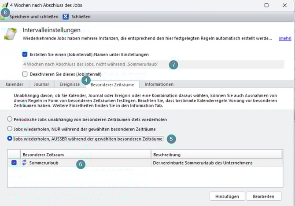Click the interval name input field
The width and height of the screenshot is (295, 206).
[x=153, y=65]
